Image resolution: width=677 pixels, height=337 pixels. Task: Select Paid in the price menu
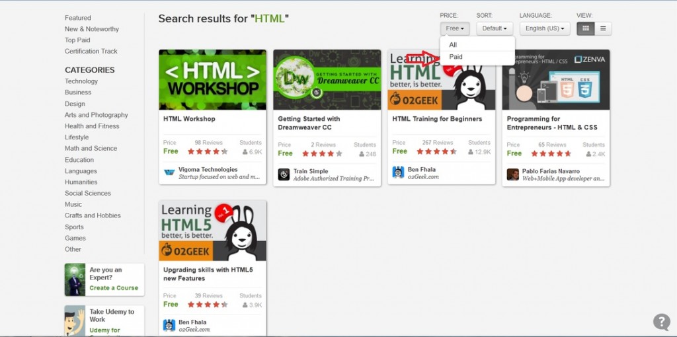click(x=477, y=57)
